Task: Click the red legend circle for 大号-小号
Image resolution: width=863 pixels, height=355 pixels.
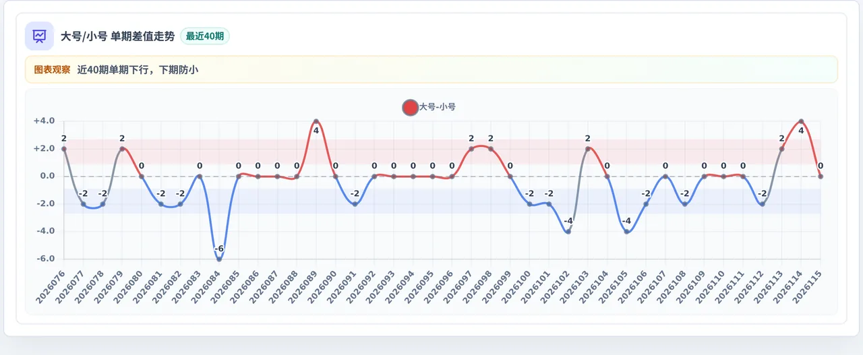Action: pos(410,107)
